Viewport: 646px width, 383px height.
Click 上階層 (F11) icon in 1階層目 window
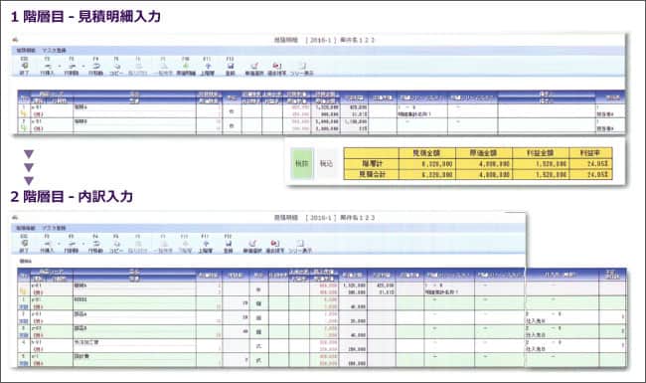coord(208,66)
